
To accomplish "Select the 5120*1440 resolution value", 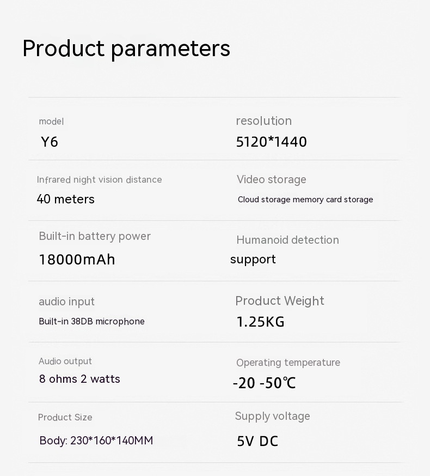I will [x=271, y=142].
